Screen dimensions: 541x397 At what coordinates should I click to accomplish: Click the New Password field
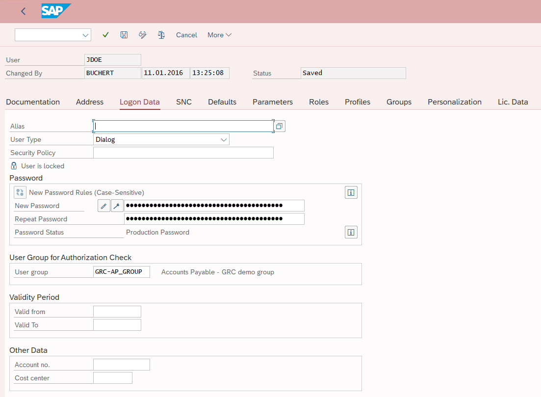click(x=214, y=206)
